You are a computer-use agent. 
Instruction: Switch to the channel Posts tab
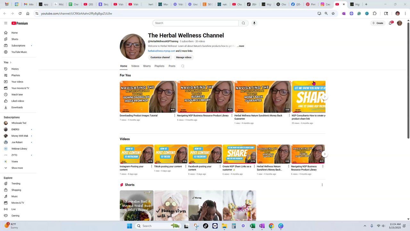pyautogui.click(x=172, y=66)
